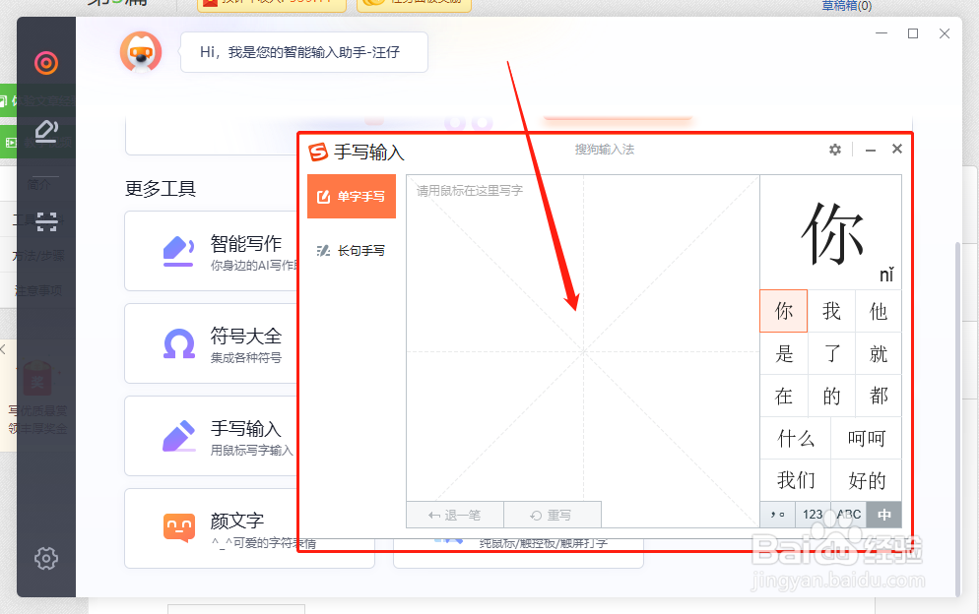Viewport: 979px width, 614px height.
Task: Click the Sogou logo in handwriting window
Action: pyautogui.click(x=318, y=152)
